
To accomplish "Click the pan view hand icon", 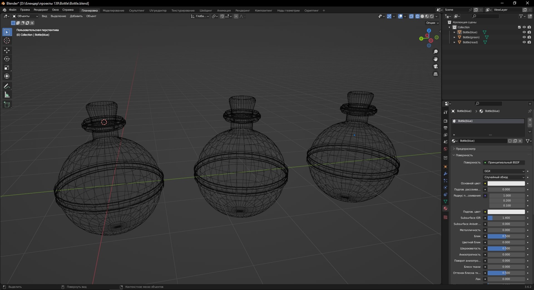I will (436, 59).
